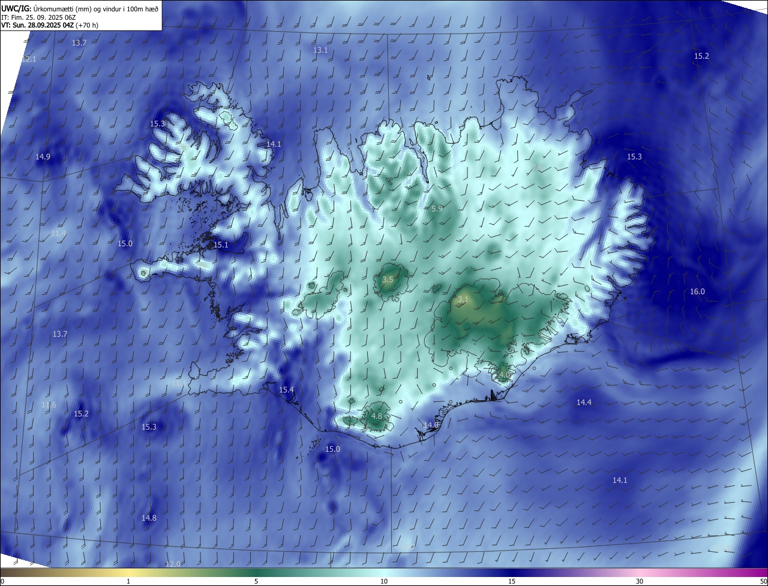Viewport: 768px width, 586px height.
Task: Click the 16.0 value east of Iceland
Action: (x=697, y=292)
